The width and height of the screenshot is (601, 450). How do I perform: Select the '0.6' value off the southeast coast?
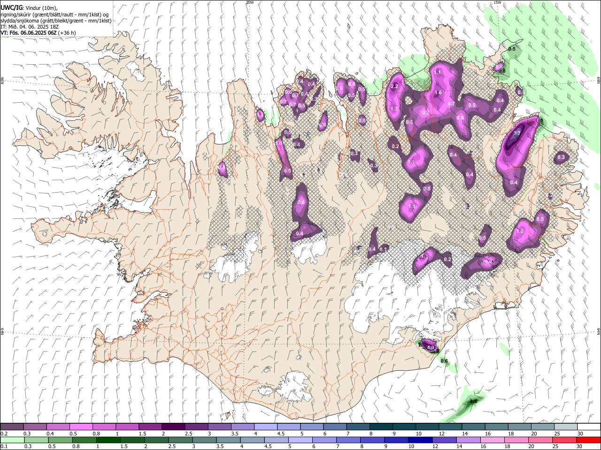coord(444,361)
